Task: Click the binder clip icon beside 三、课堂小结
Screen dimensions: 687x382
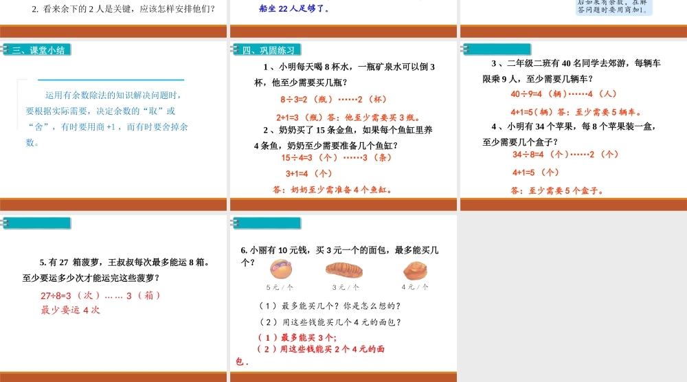Action: [5, 50]
